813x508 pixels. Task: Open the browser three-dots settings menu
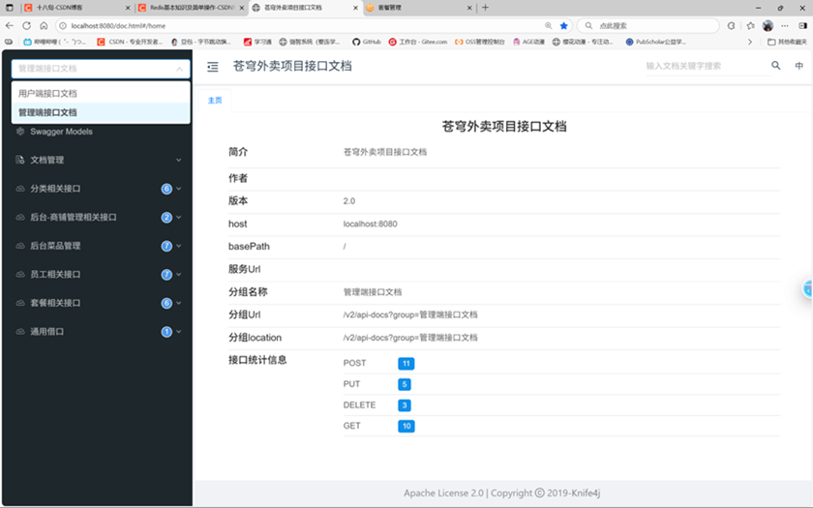point(785,25)
